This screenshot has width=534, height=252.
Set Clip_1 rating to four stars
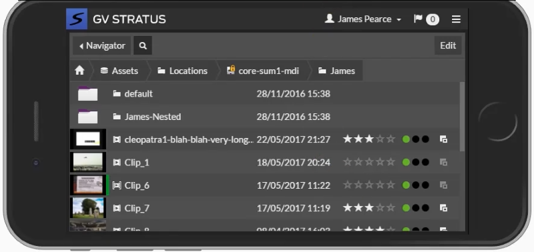coord(380,162)
